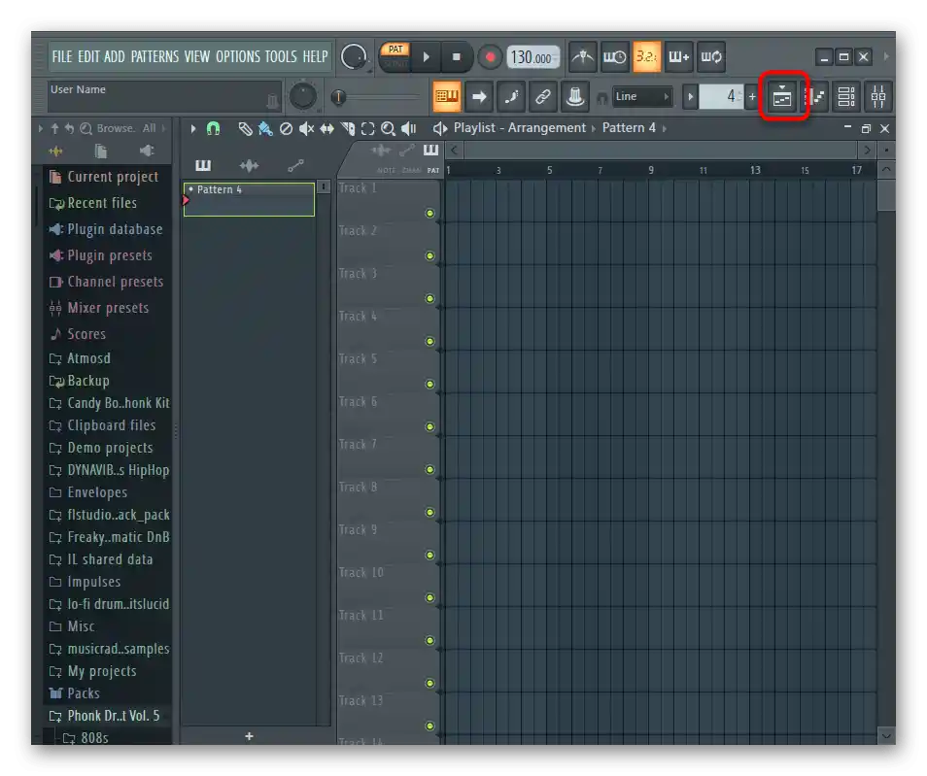Screen dimensions: 927x776
Task: Select the Paint brush tool in Playlist
Action: [265, 128]
